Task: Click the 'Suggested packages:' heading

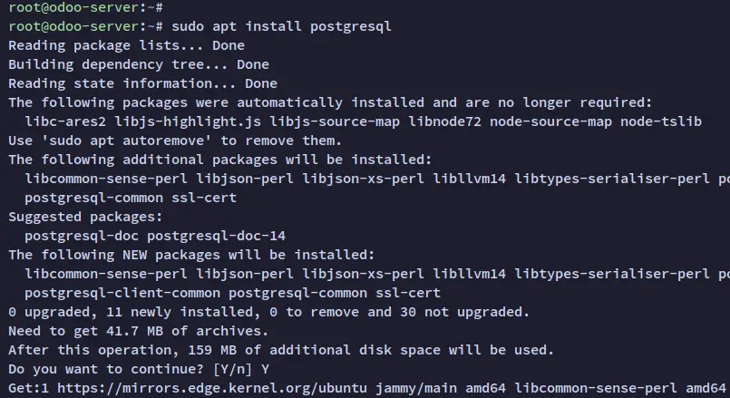Action: [85, 217]
